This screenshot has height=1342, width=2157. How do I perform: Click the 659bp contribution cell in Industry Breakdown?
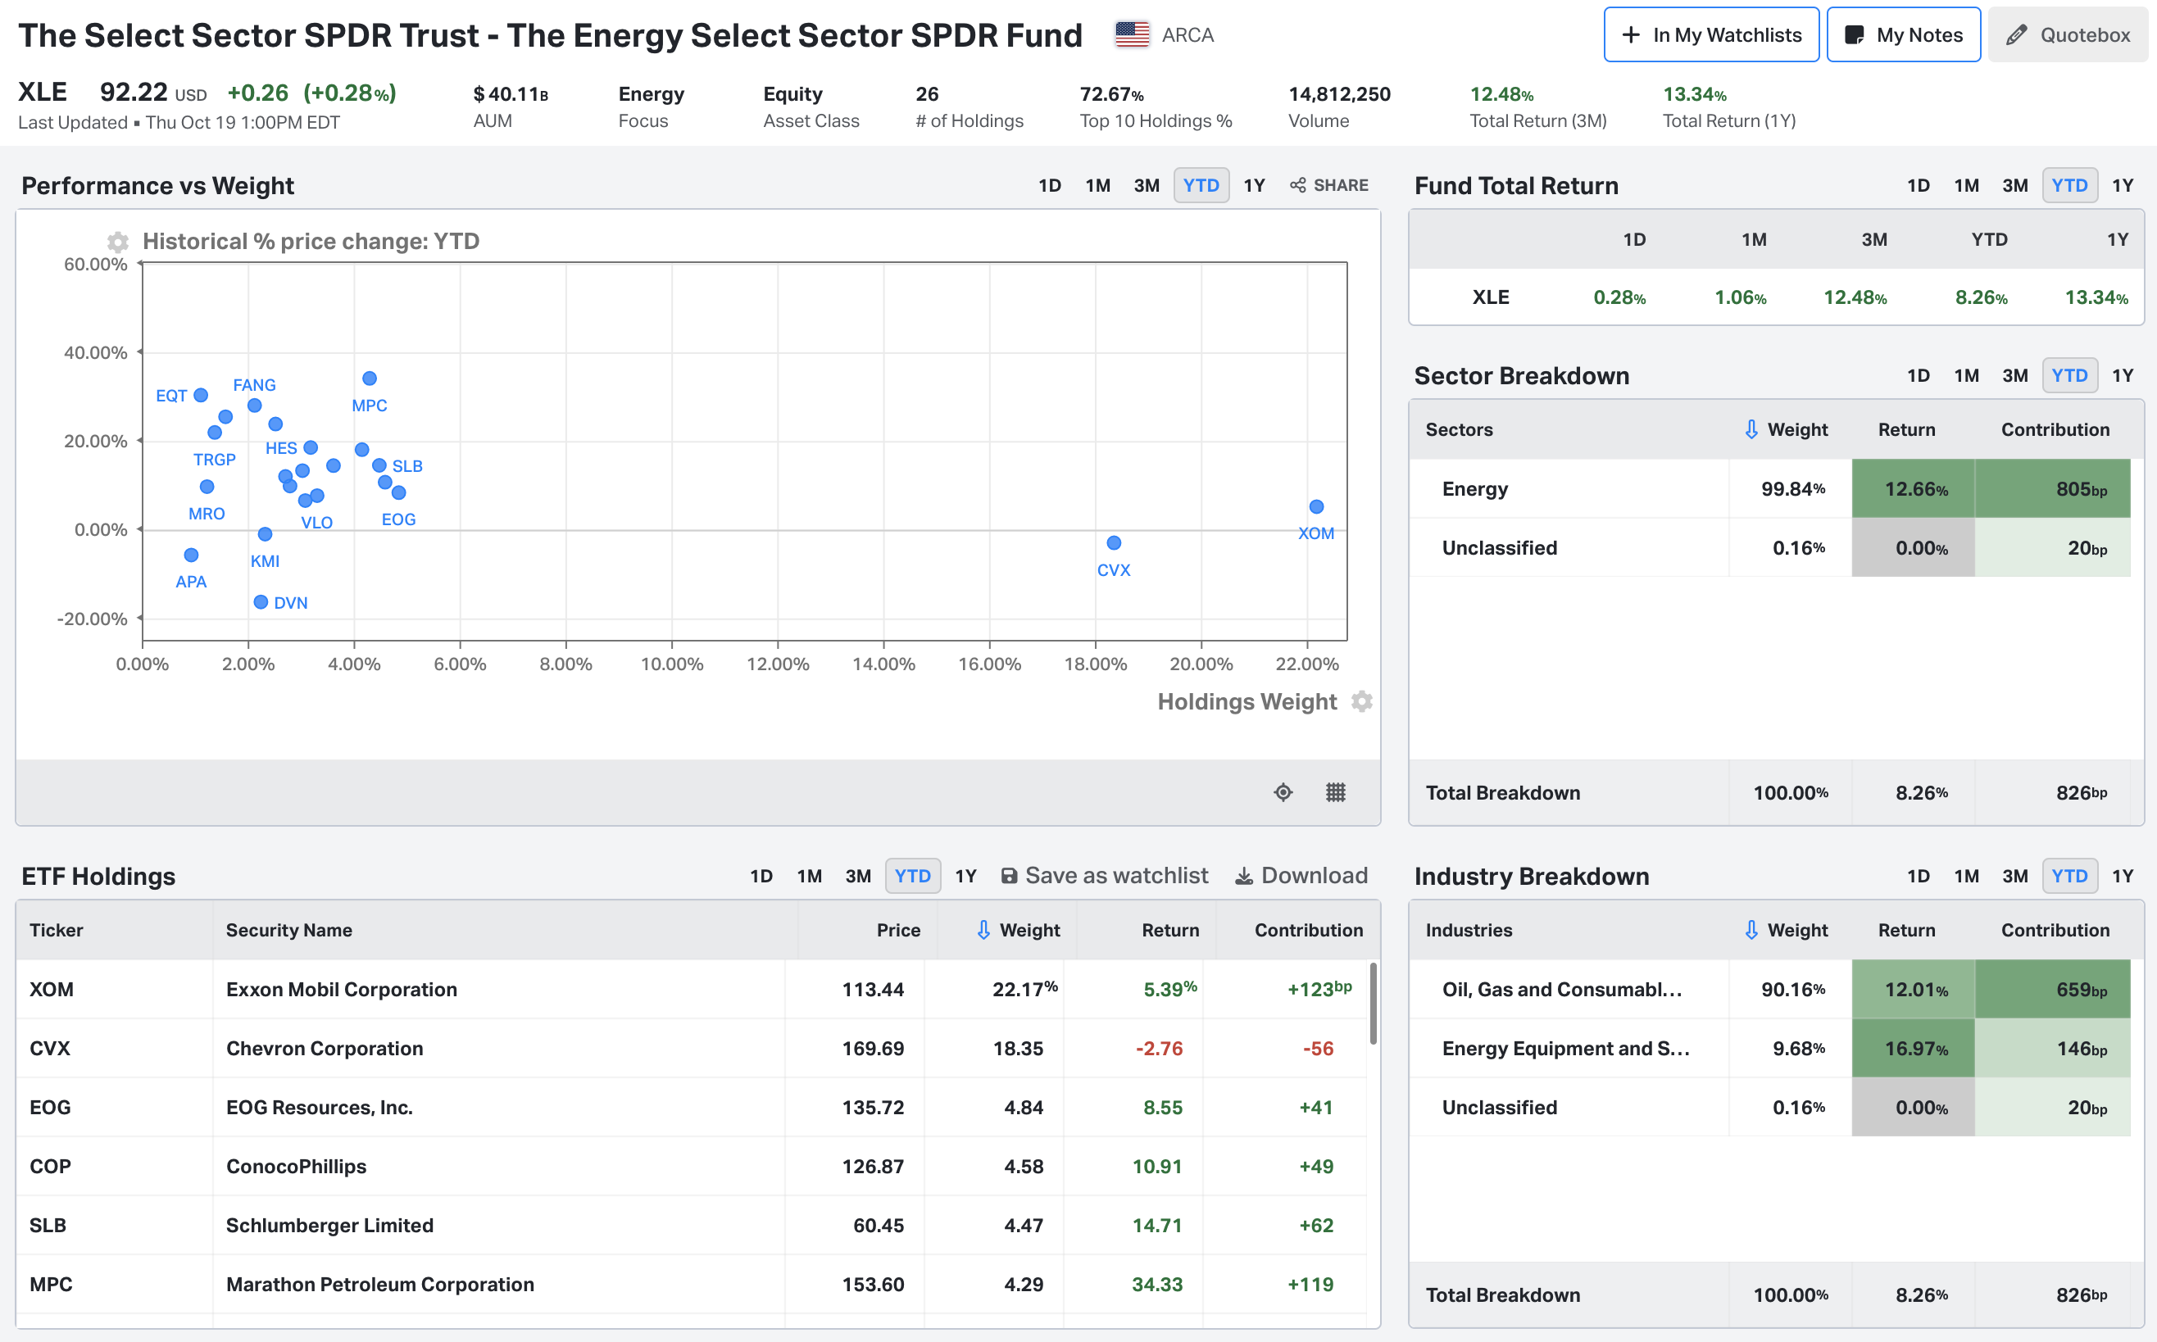(2052, 989)
